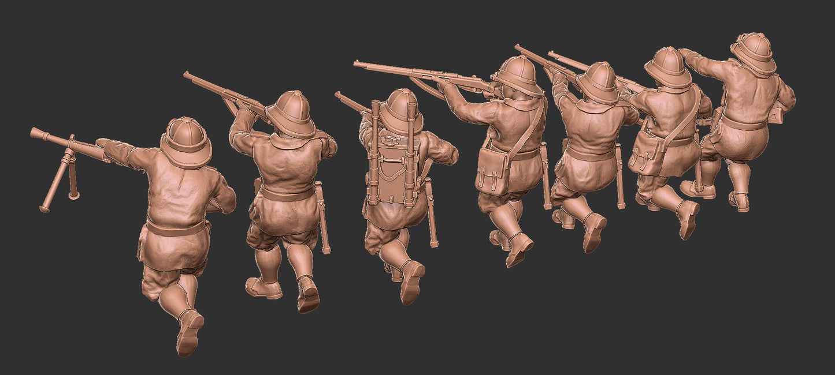Screen dimensions: 835x375
Task: Click the machine gun barrel muzzle
Action: pyautogui.click(x=36, y=133)
